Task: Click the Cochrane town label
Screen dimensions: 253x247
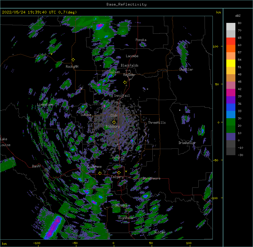Action: pyautogui.click(x=95, y=167)
